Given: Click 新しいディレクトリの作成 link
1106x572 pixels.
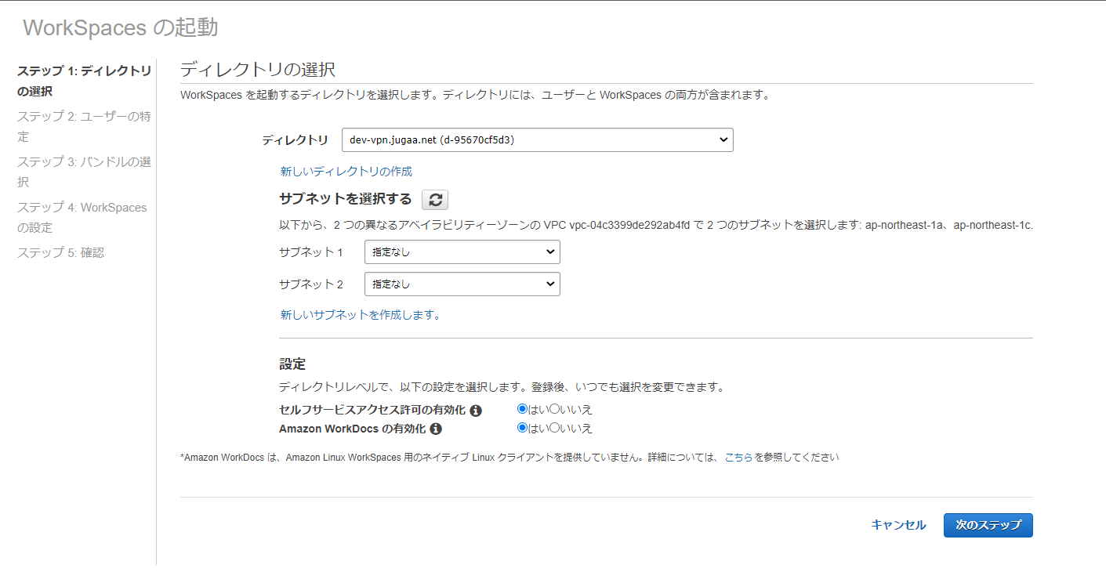Looking at the screenshot, I should coord(346,172).
